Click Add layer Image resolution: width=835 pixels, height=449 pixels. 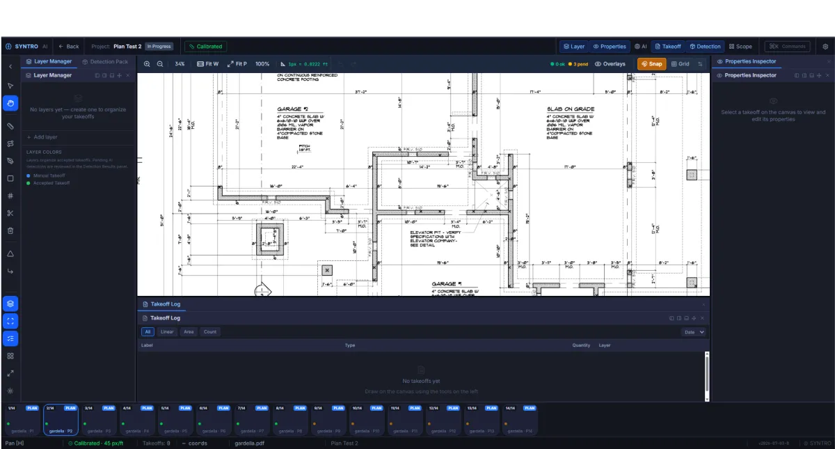coord(42,137)
